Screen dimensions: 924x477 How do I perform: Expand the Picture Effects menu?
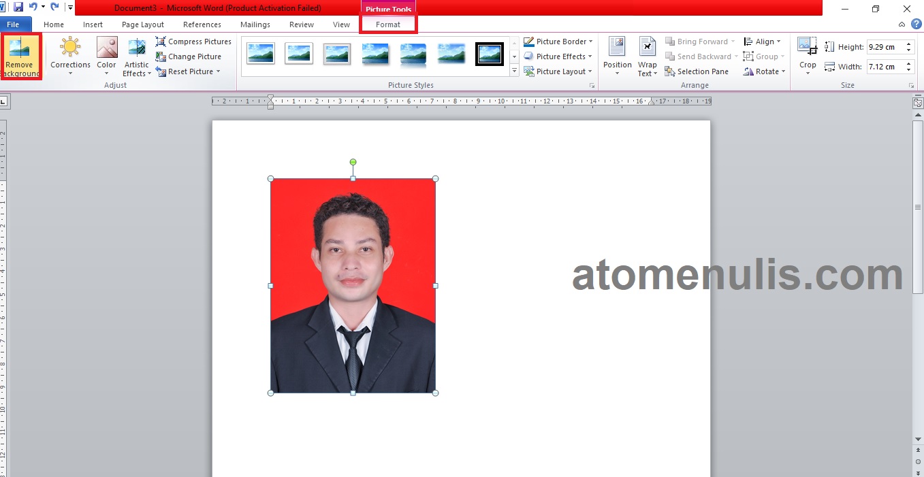coord(558,56)
